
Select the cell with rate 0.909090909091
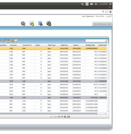coord(91,49)
